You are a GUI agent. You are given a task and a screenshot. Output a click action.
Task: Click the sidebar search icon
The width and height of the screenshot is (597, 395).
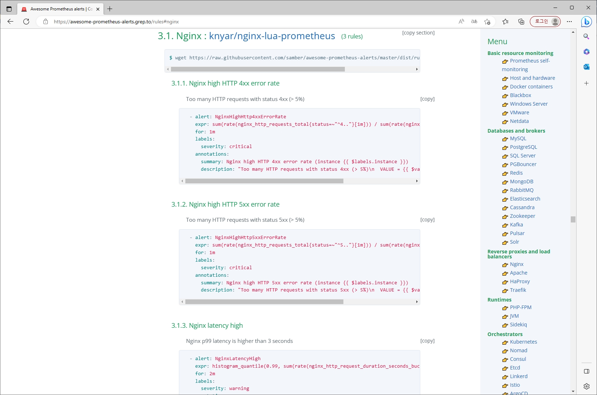587,36
